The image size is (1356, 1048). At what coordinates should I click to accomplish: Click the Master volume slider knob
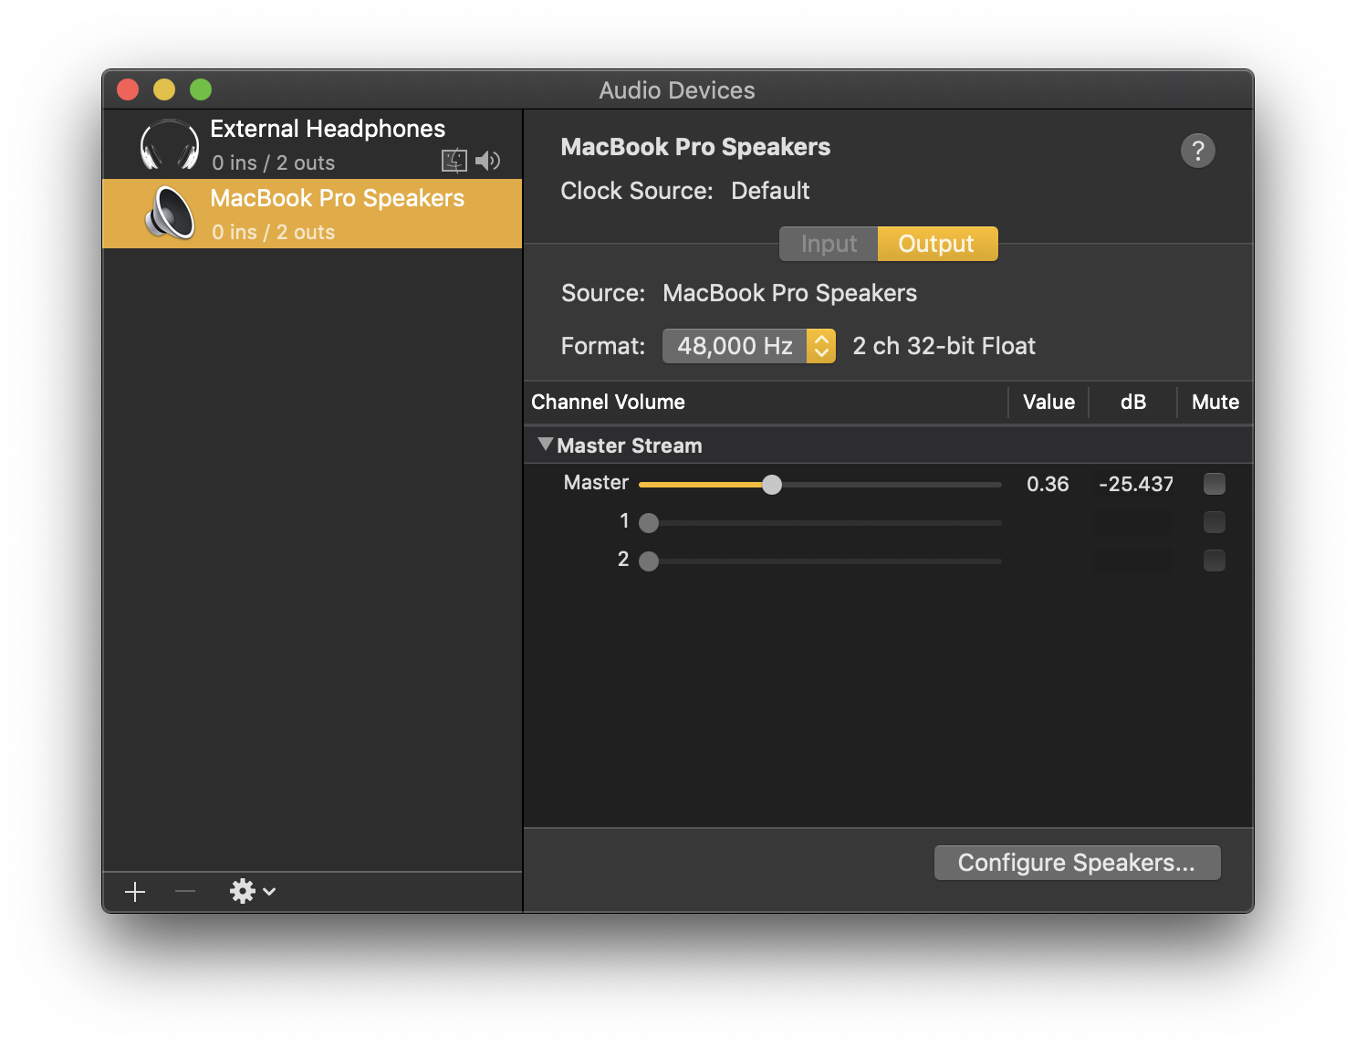[772, 485]
